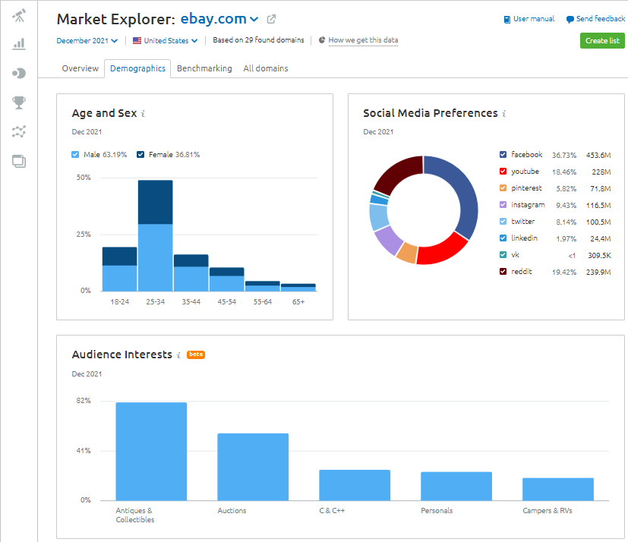
Task: Click the 18-24 age bar
Action: (119, 269)
